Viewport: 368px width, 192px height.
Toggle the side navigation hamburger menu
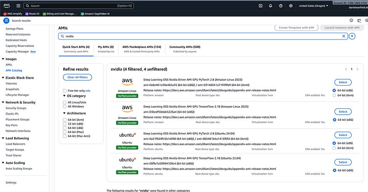coord(6,21)
